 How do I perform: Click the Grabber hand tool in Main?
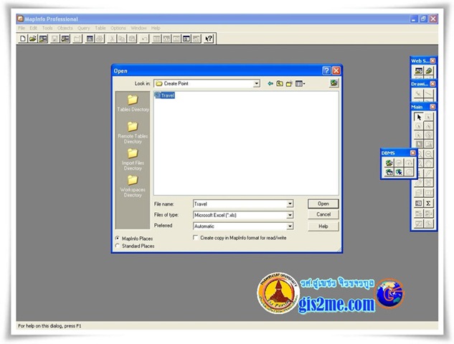click(428, 163)
